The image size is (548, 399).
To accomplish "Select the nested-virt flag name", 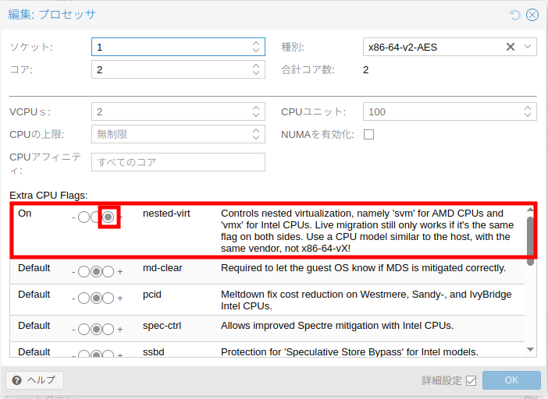I will [x=166, y=213].
